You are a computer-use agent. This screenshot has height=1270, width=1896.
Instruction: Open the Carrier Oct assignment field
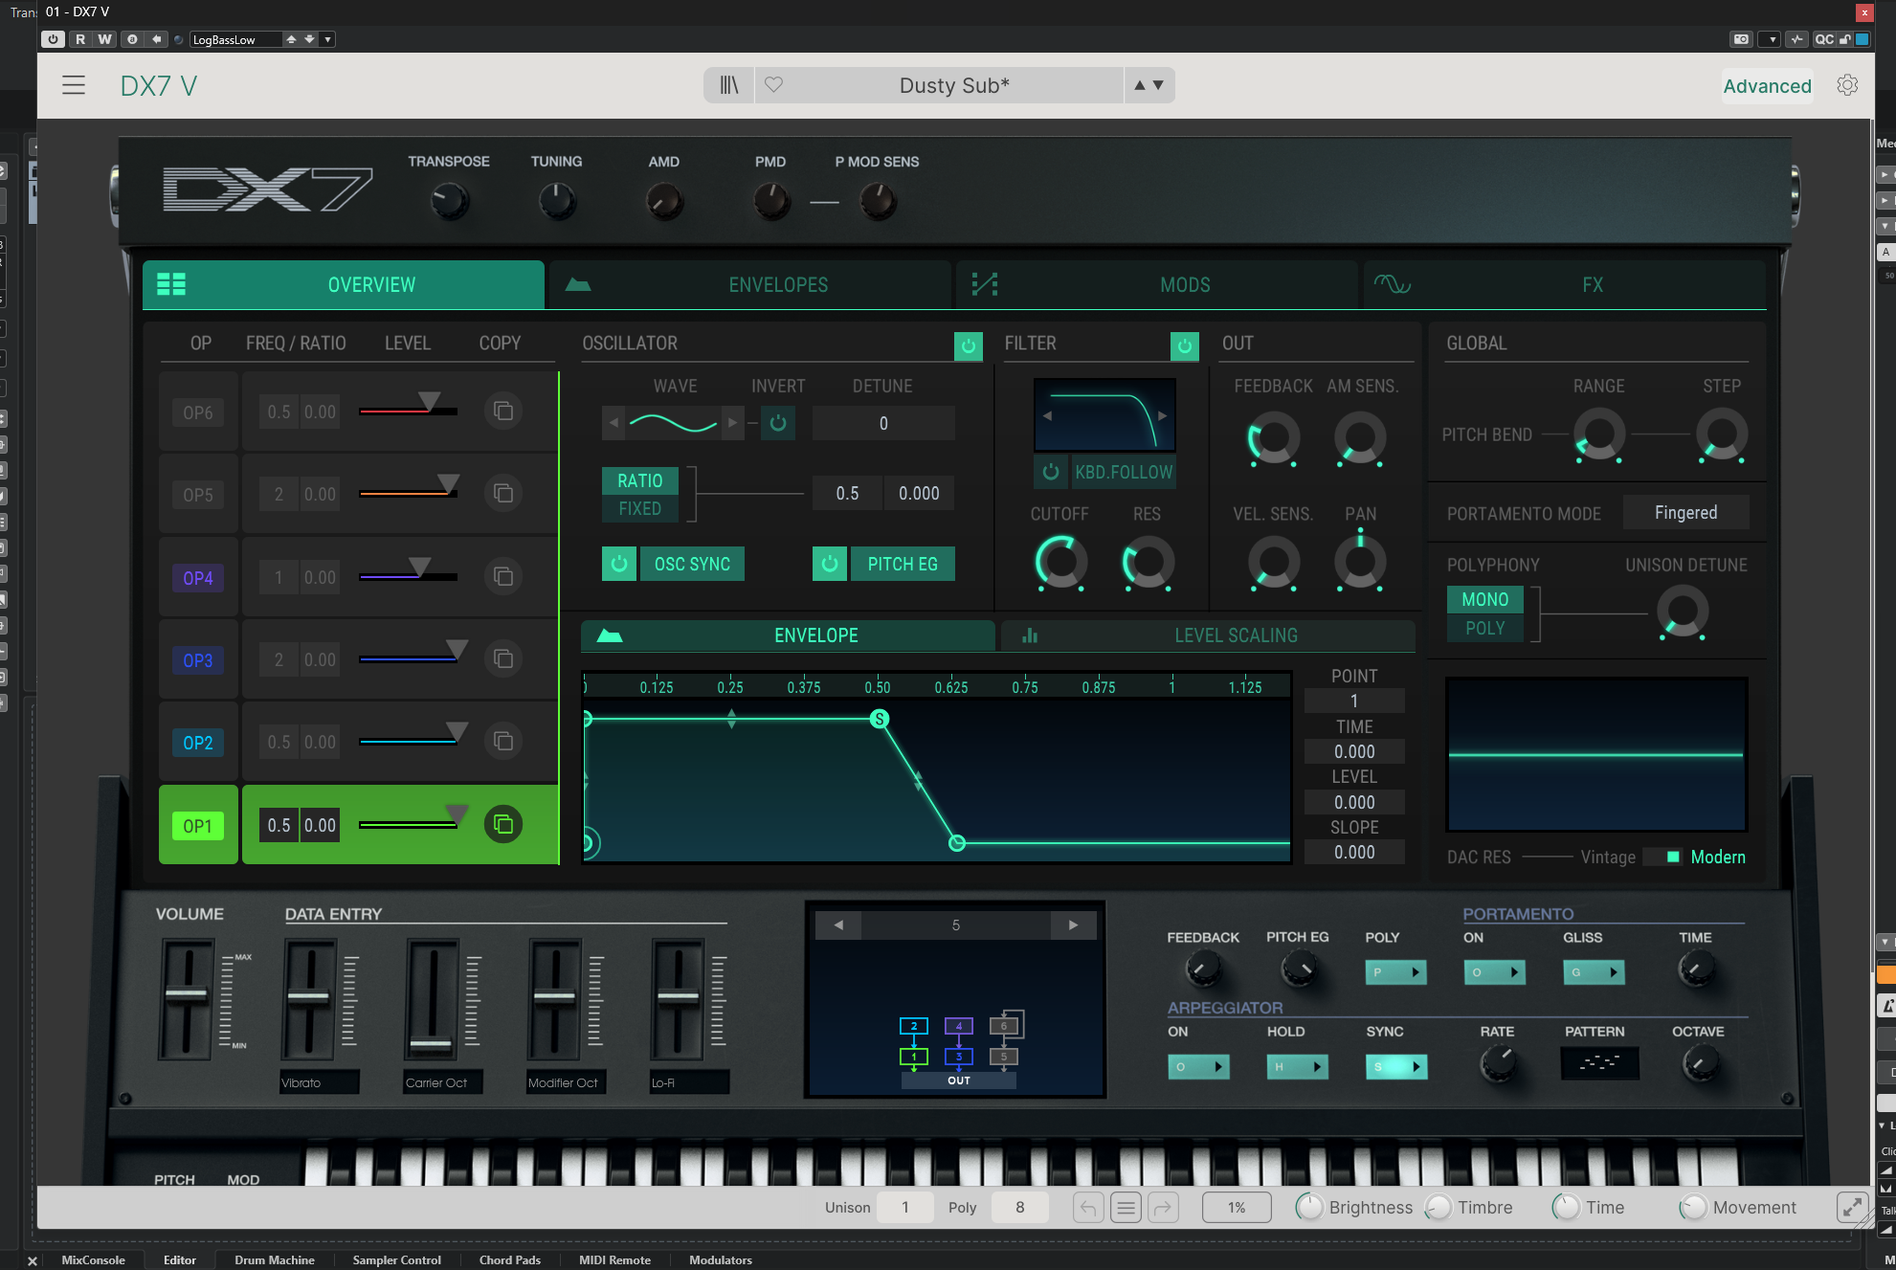[x=442, y=1082]
